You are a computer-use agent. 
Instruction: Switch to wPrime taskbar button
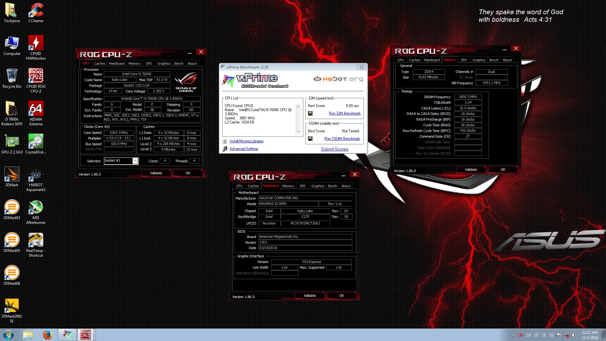pos(67,335)
